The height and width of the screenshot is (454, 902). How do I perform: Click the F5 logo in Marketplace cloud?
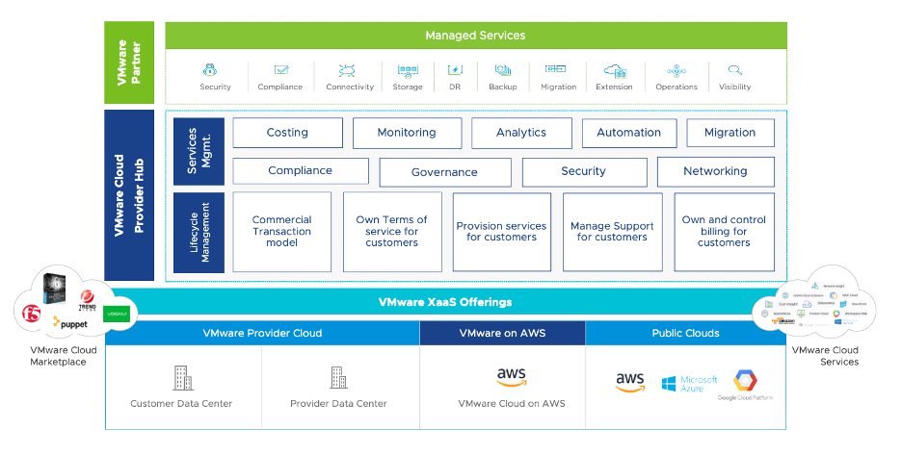pyautogui.click(x=31, y=314)
